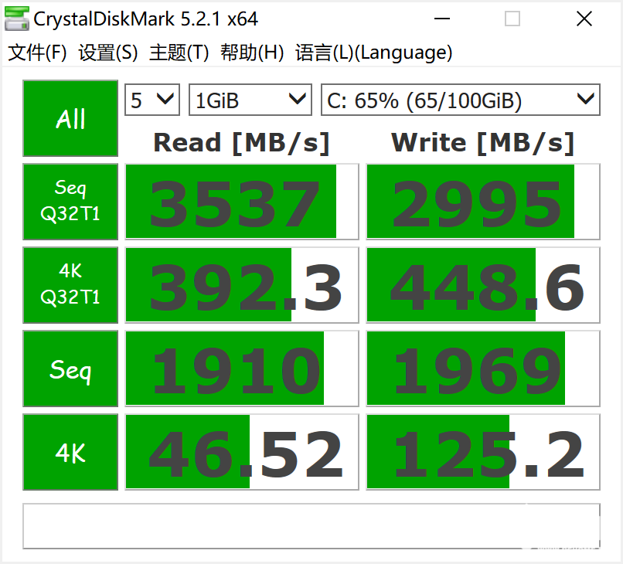Open the 主题(T) menu
The width and height of the screenshot is (623, 564).
[179, 53]
